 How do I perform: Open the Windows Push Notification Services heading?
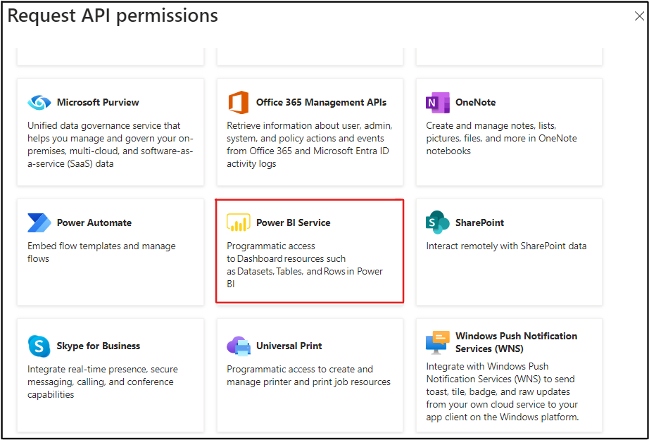(515, 342)
